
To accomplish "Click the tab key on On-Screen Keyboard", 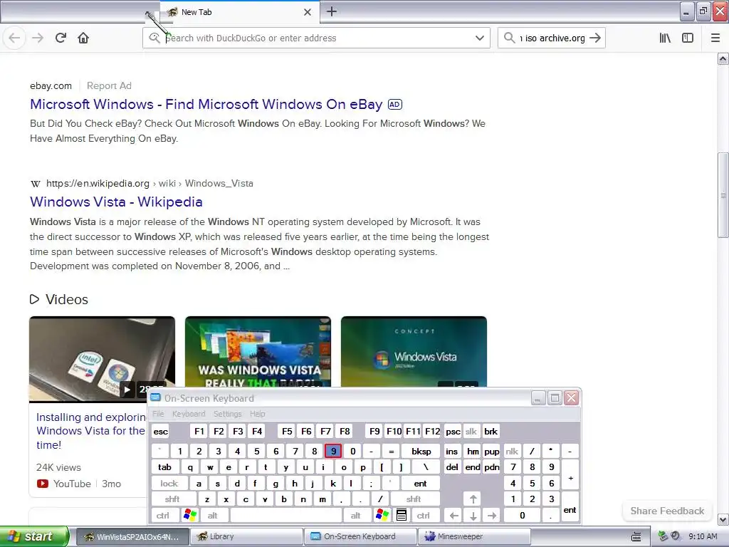I will pos(164,467).
